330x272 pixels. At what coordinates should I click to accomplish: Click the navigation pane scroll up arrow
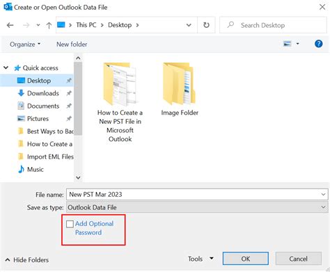(x=78, y=58)
